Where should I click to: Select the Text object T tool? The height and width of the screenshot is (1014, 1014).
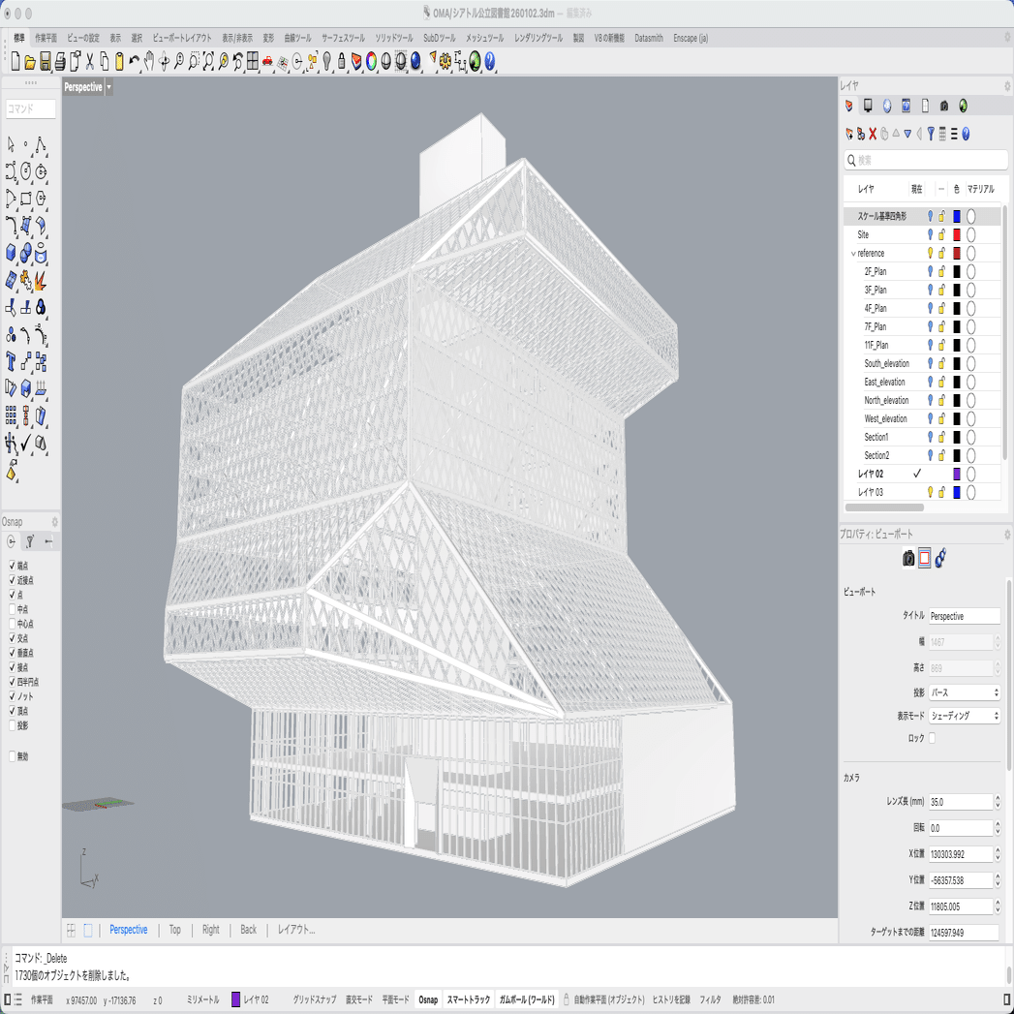(x=11, y=361)
